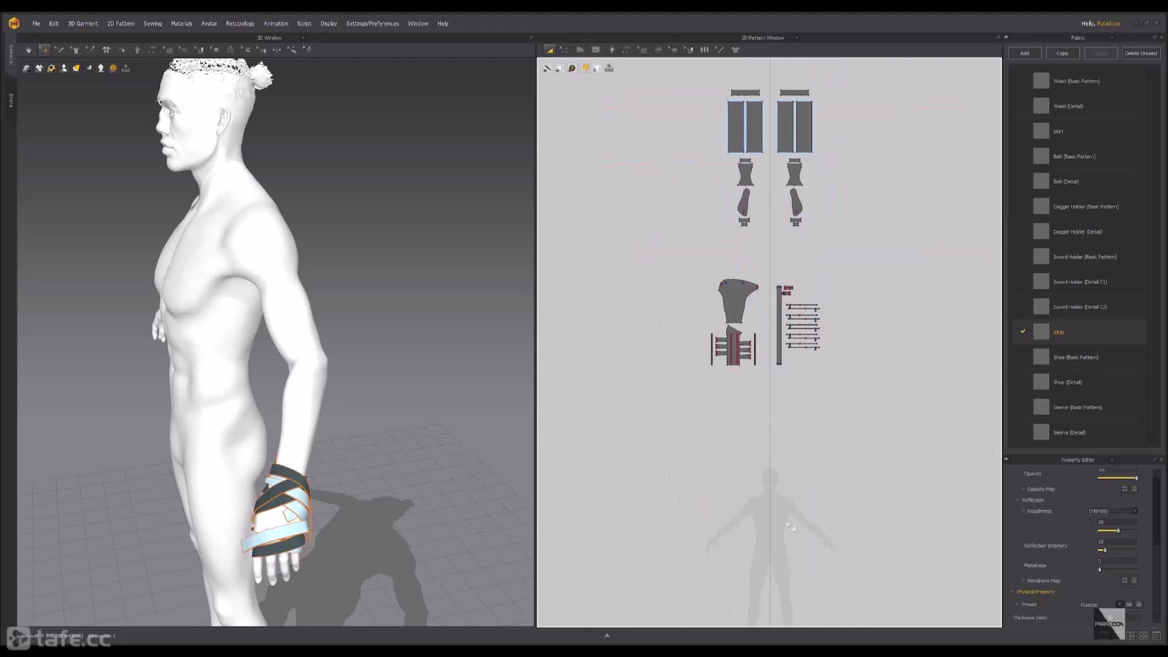Toggle the multicolor ring render icon in 3D view
Viewport: 1168px width, 657px height.
click(51, 68)
